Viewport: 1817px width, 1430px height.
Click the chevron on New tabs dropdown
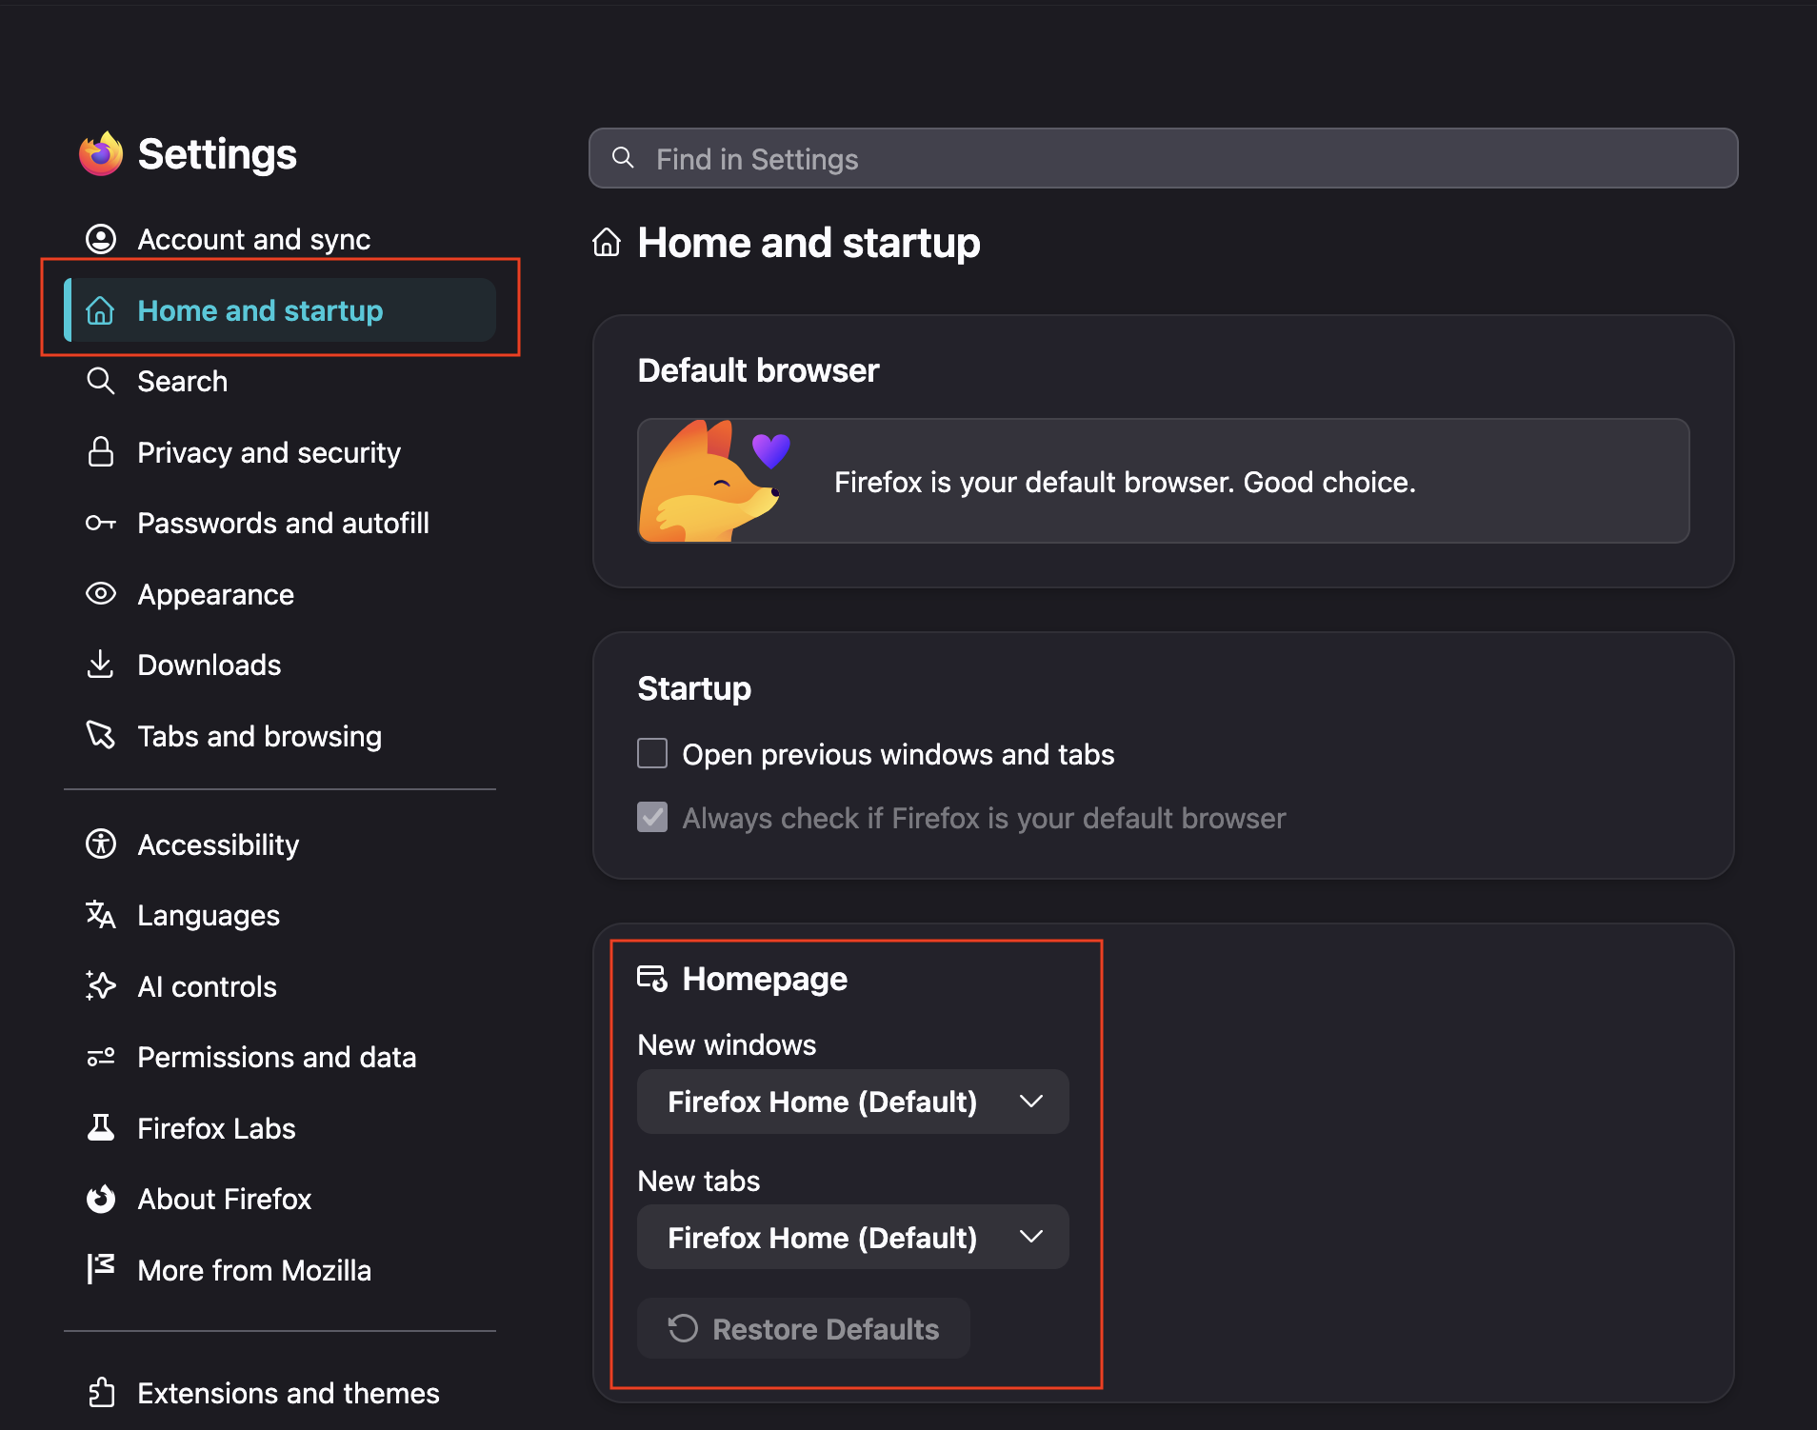1031,1237
